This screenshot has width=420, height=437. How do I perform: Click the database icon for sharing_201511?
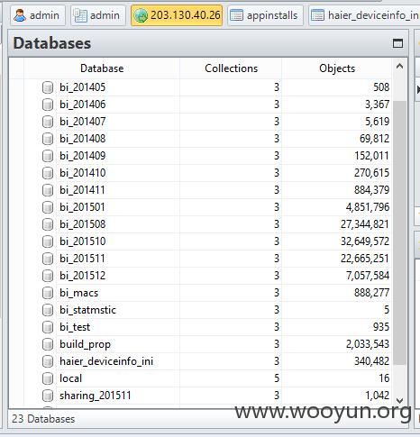(48, 396)
